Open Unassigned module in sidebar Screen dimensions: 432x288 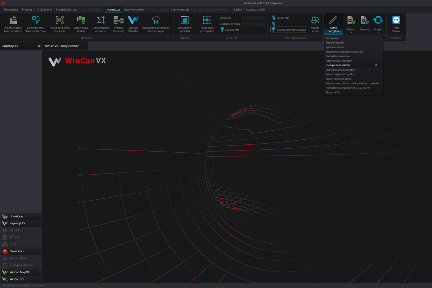click(x=21, y=216)
